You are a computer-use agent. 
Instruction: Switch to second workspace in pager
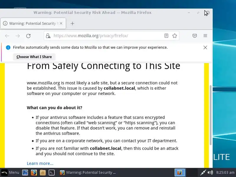(x=192, y=173)
